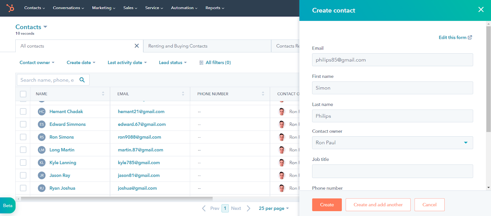Open the 25 per page dropdown
The width and height of the screenshot is (491, 216).
tap(273, 208)
